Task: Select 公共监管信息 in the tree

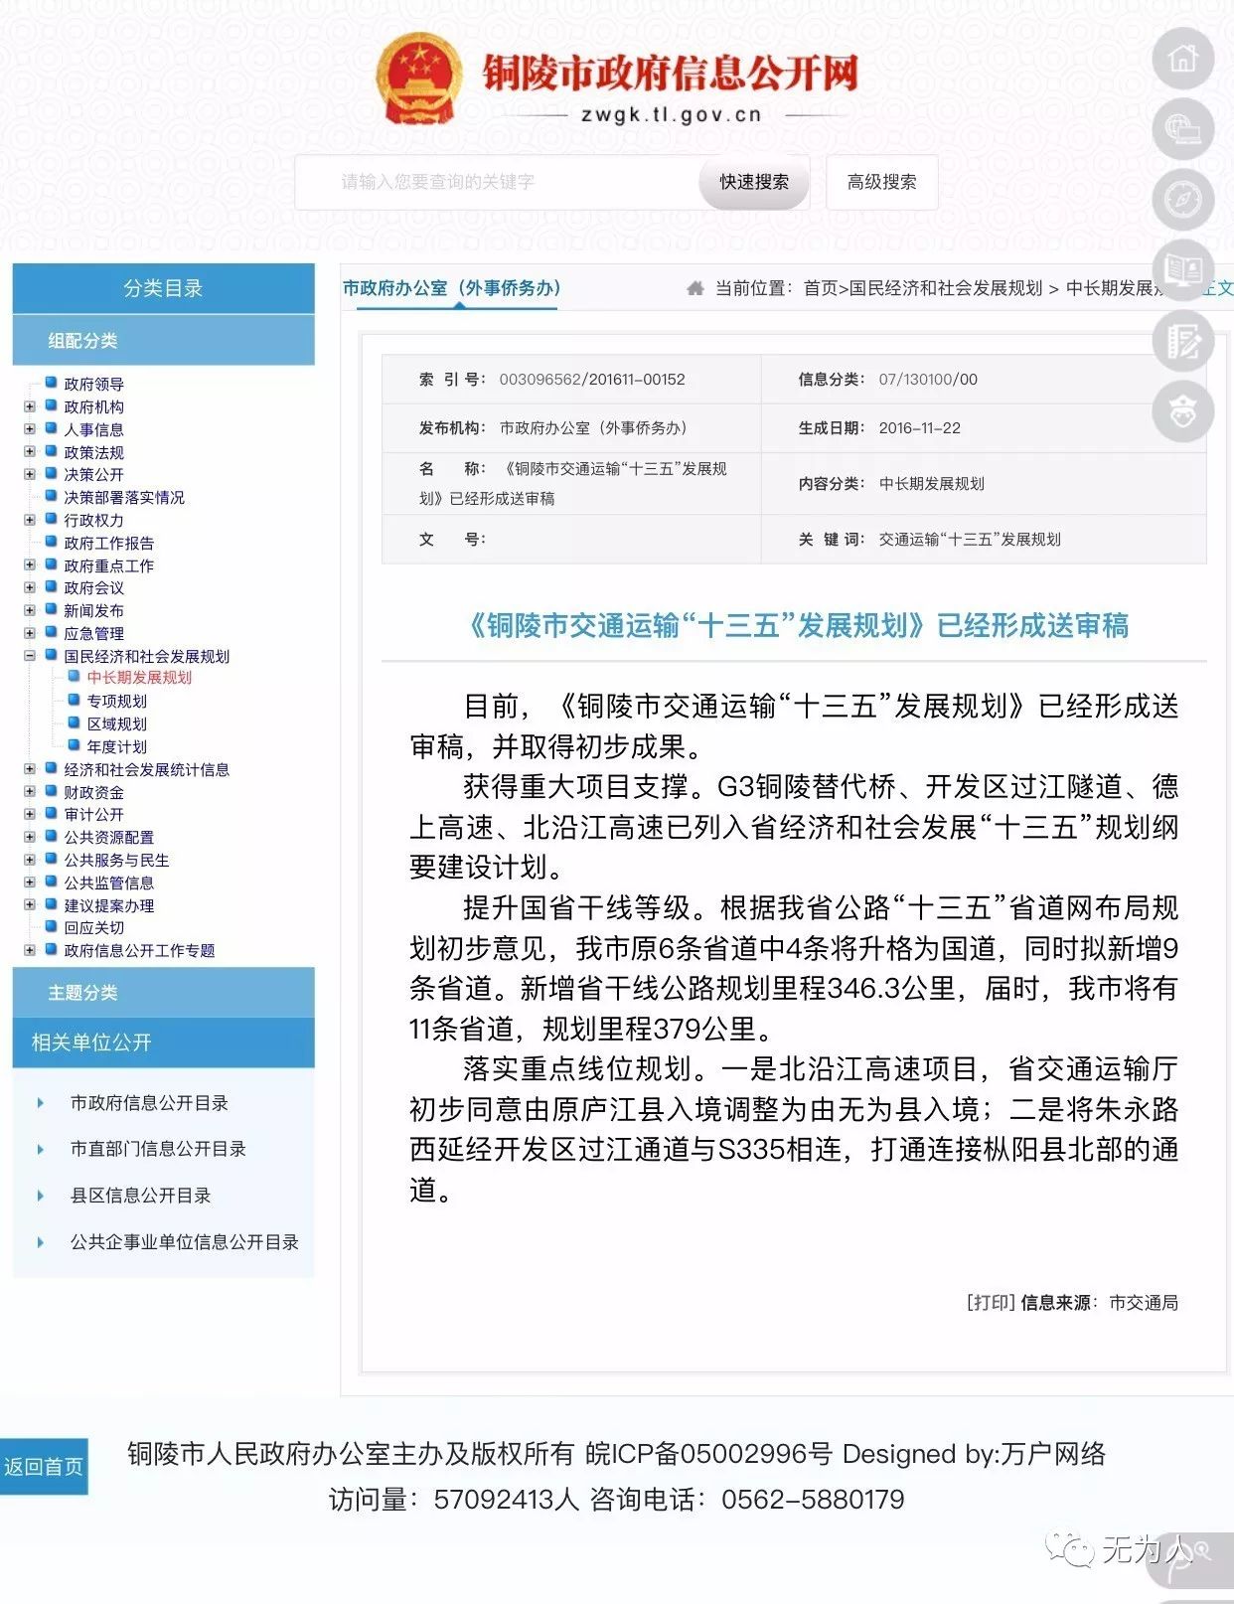Action: (109, 883)
